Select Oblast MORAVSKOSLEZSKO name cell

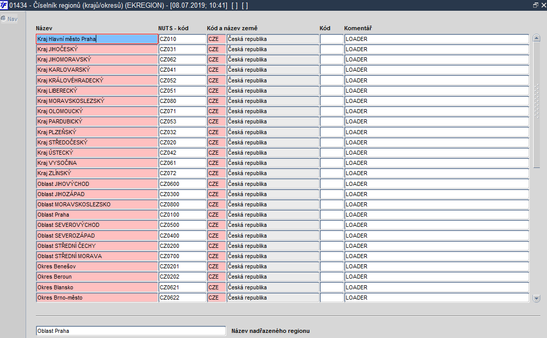point(97,204)
